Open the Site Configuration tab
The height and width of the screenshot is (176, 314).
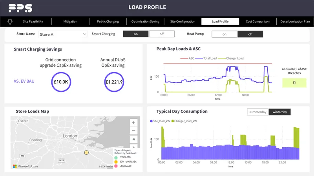(183, 22)
